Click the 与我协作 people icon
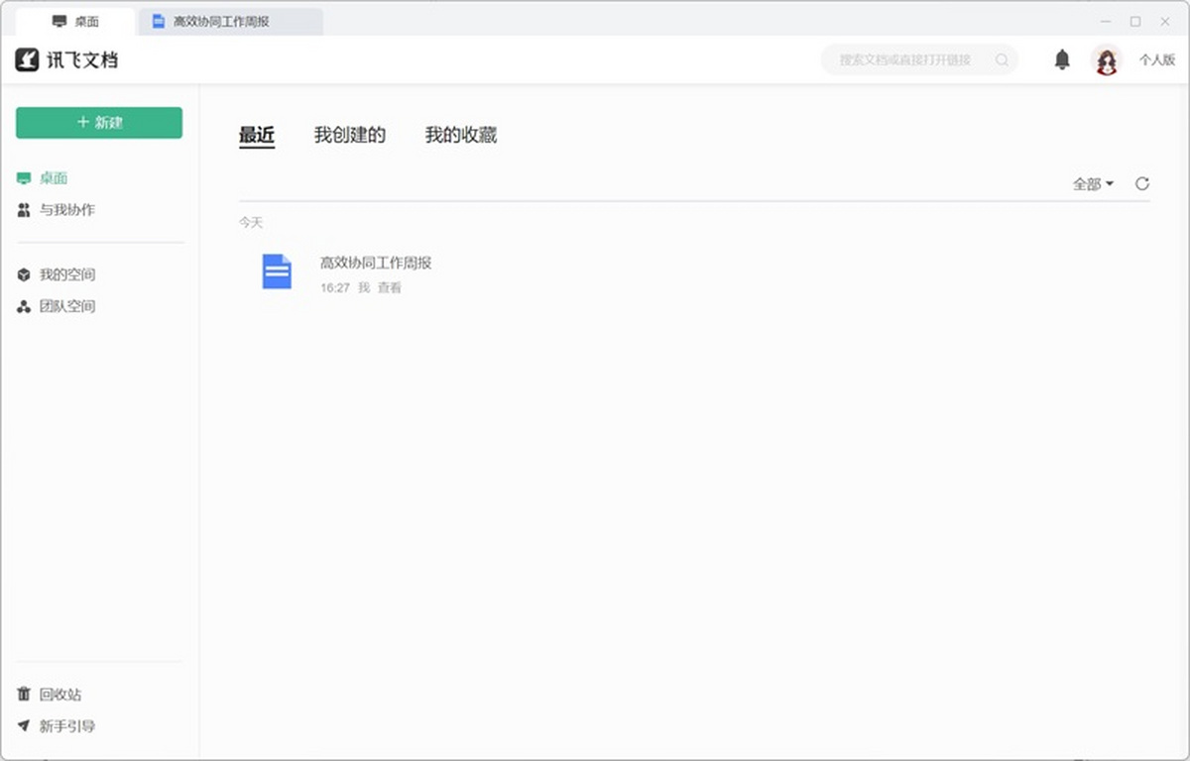Screen dimensions: 1190x761 [25, 210]
